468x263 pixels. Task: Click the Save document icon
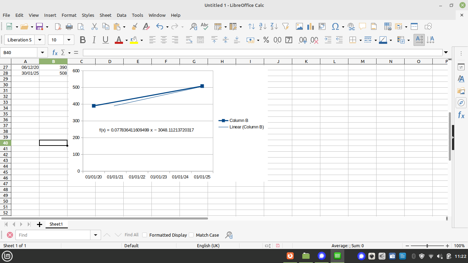coord(39,27)
